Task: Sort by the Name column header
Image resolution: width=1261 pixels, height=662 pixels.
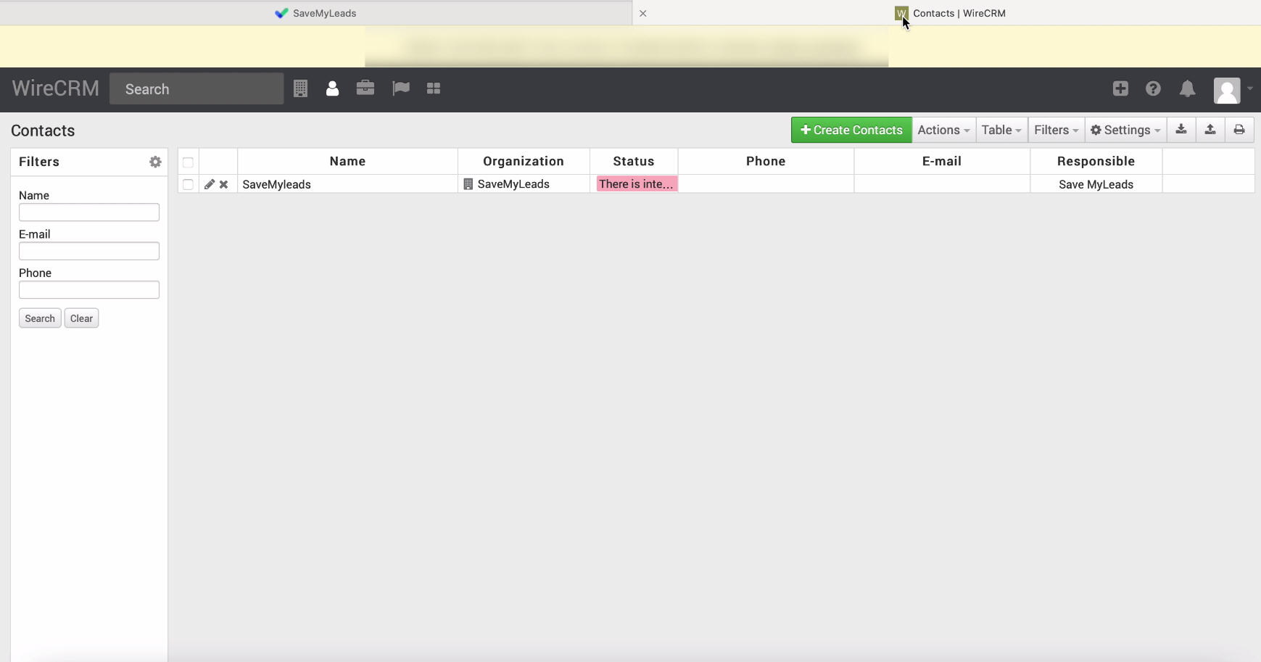Action: click(347, 161)
